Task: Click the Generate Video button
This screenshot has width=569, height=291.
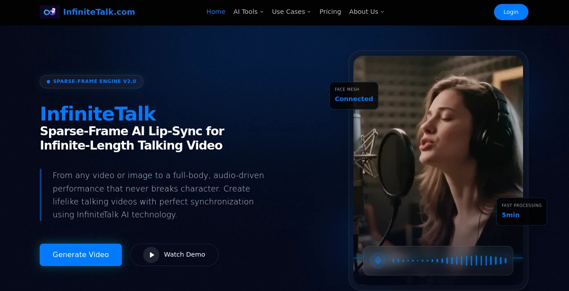Action: [x=81, y=254]
